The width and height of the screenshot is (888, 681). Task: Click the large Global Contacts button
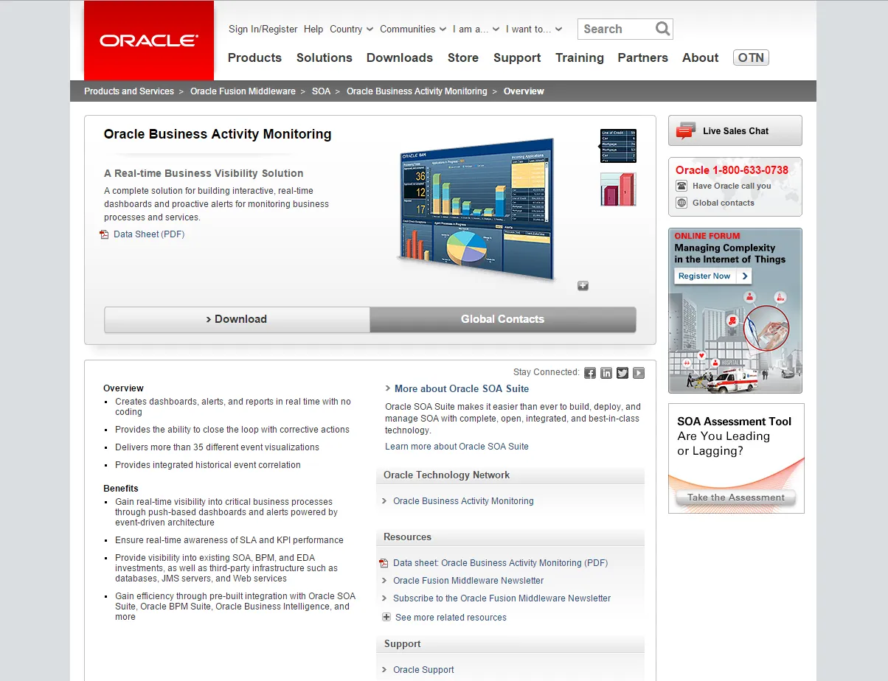[x=503, y=319]
